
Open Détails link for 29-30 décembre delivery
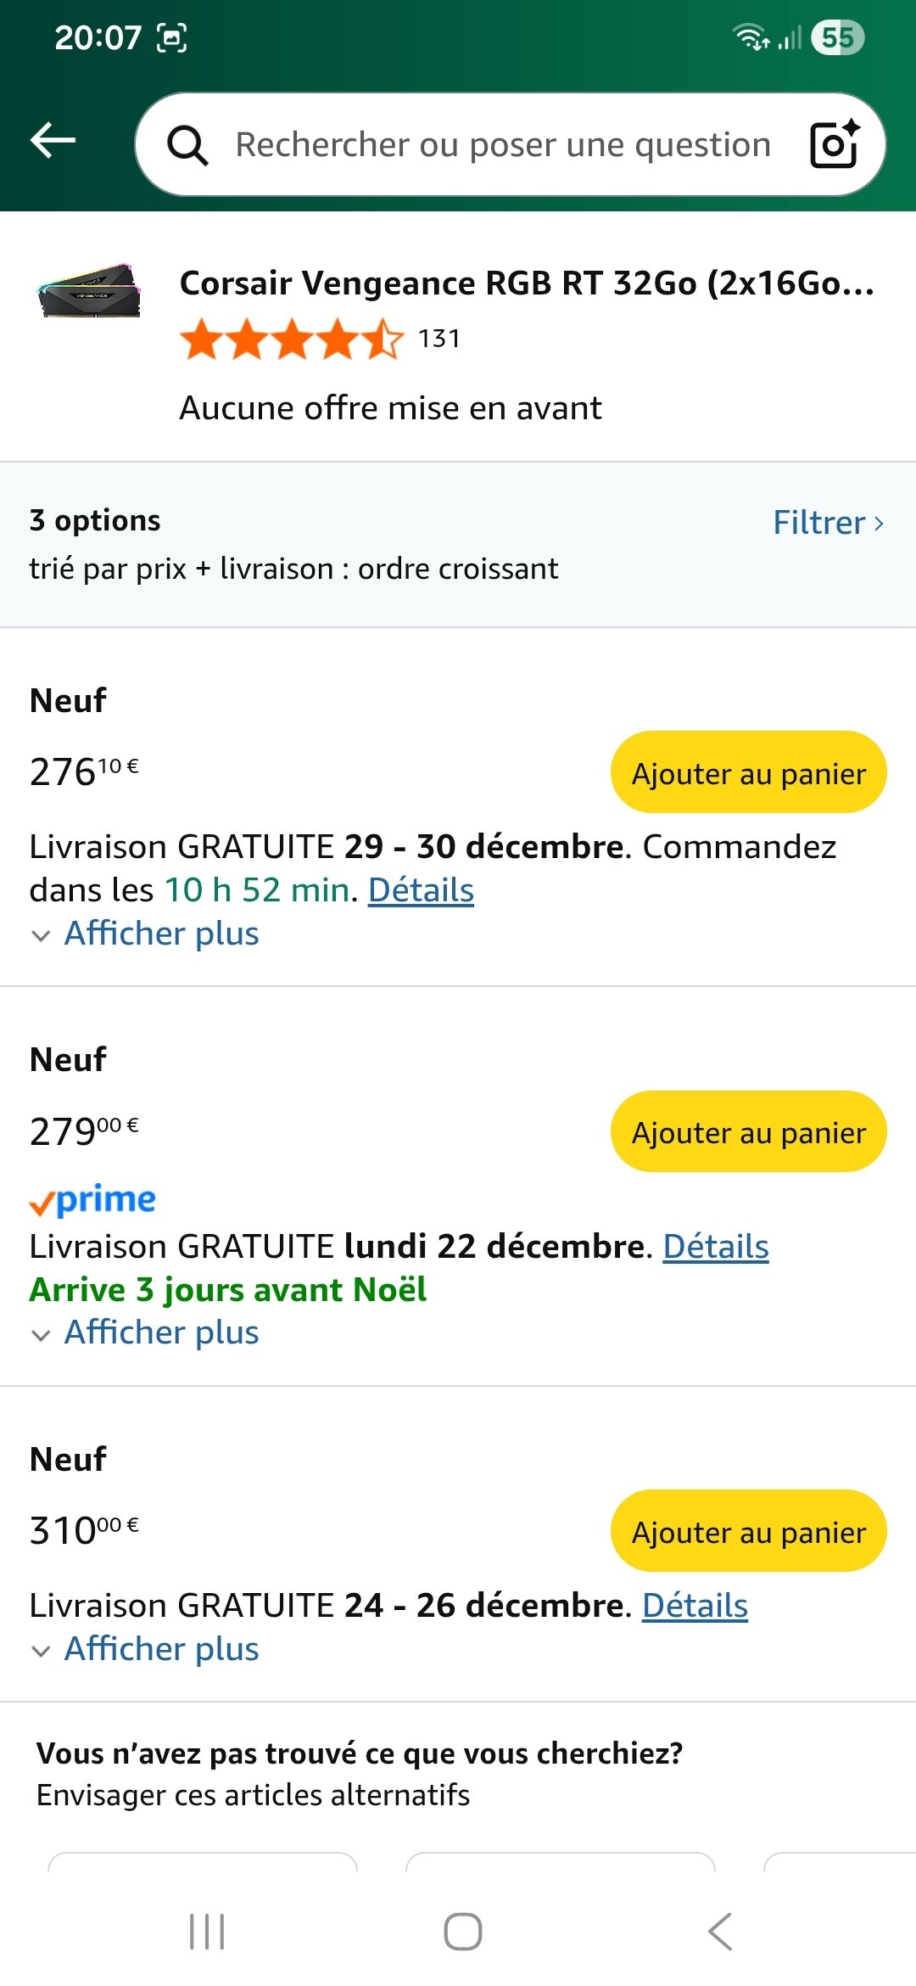pos(421,890)
